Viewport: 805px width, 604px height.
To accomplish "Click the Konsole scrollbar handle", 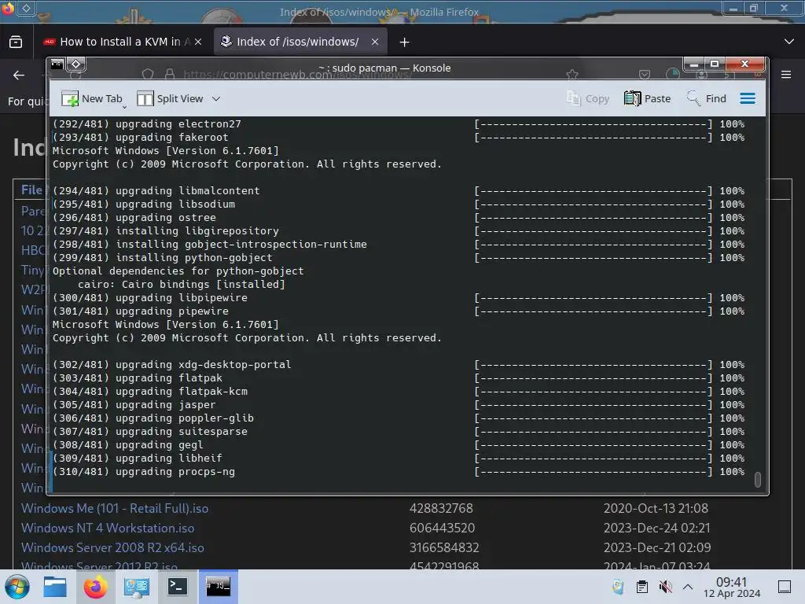I will (757, 479).
